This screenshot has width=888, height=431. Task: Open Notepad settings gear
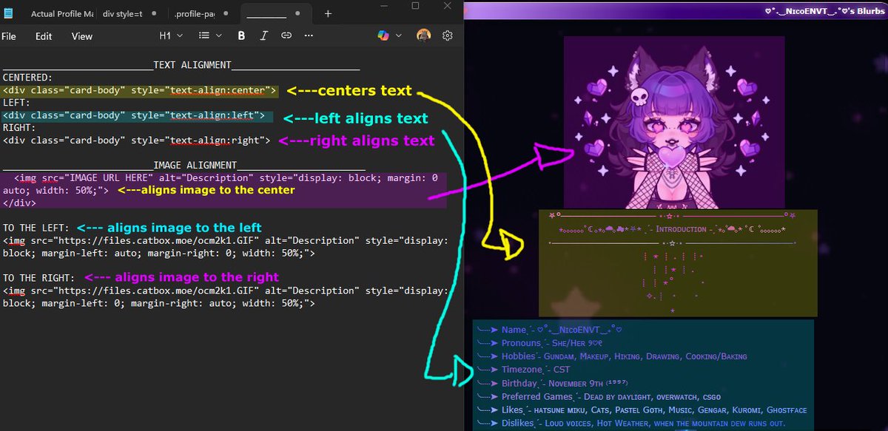coord(448,35)
